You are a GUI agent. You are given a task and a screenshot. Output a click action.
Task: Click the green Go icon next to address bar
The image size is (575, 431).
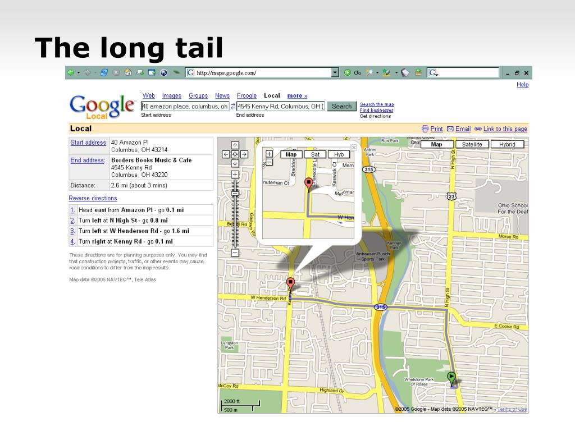[x=347, y=72]
